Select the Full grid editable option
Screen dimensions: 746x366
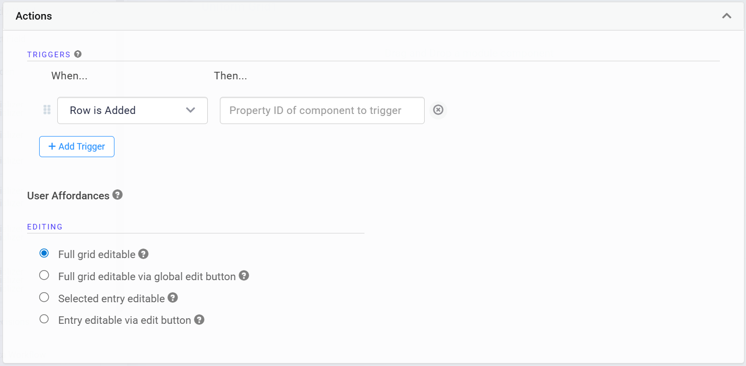click(44, 254)
